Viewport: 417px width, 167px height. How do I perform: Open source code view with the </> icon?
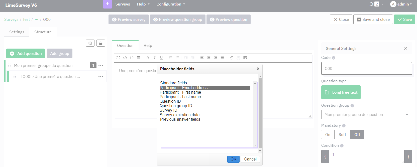point(125,58)
